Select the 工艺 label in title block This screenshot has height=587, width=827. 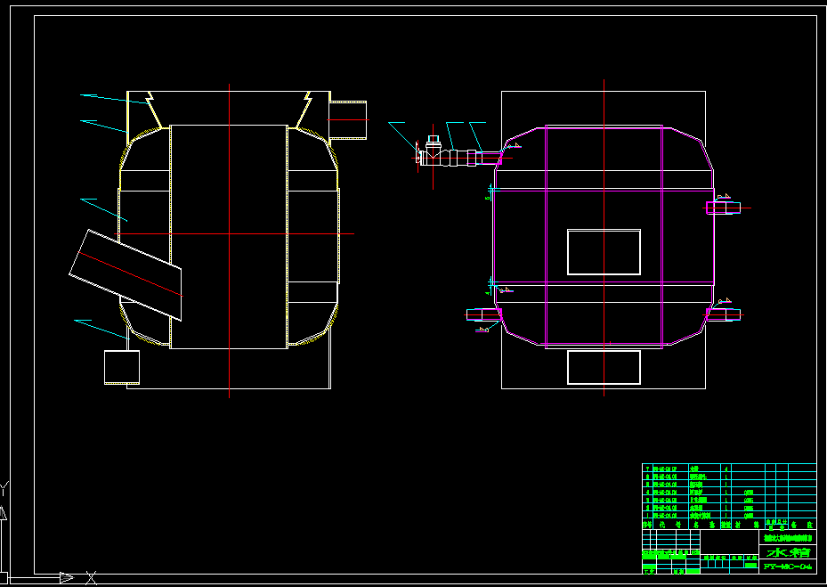[x=648, y=571]
